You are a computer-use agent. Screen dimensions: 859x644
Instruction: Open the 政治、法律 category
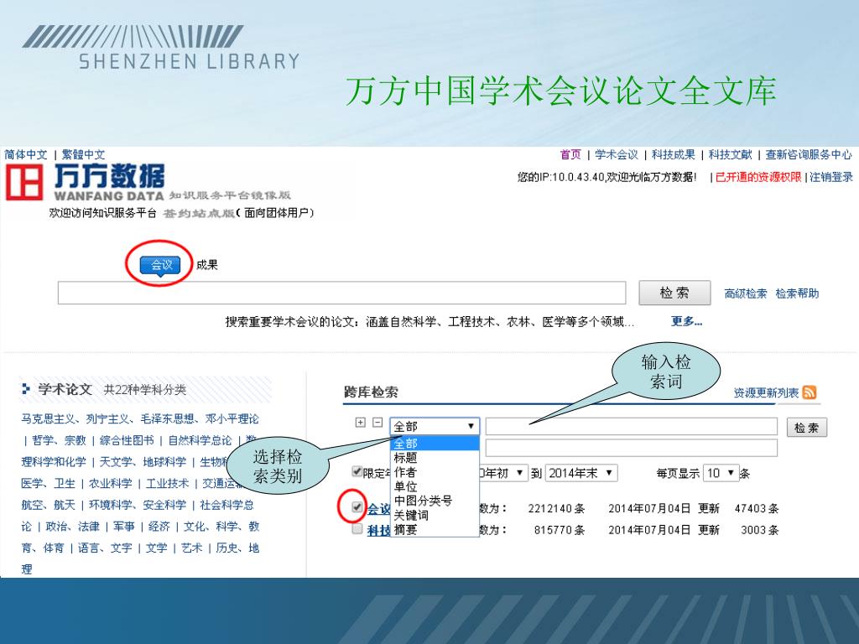click(73, 527)
